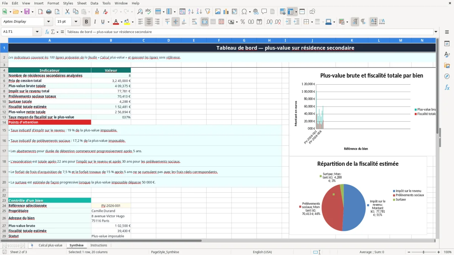Toggle Freeze Rows and Columns

tap(291, 12)
